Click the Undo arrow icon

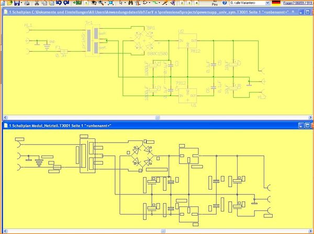tap(59, 3)
